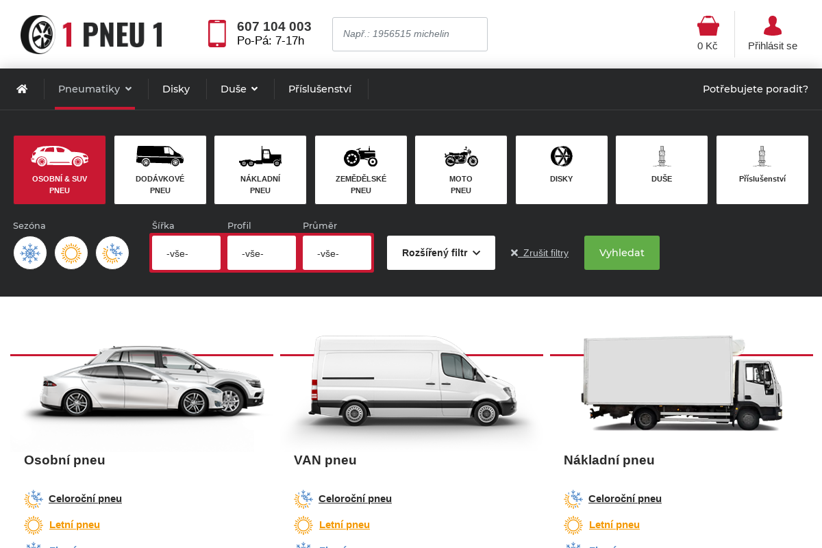Select Nákladní pneu truck category
Image resolution: width=822 pixels, height=548 pixels.
pyautogui.click(x=260, y=170)
